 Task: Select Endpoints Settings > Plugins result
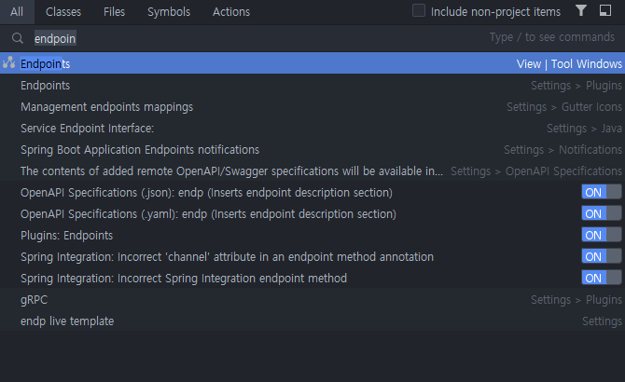pos(312,85)
